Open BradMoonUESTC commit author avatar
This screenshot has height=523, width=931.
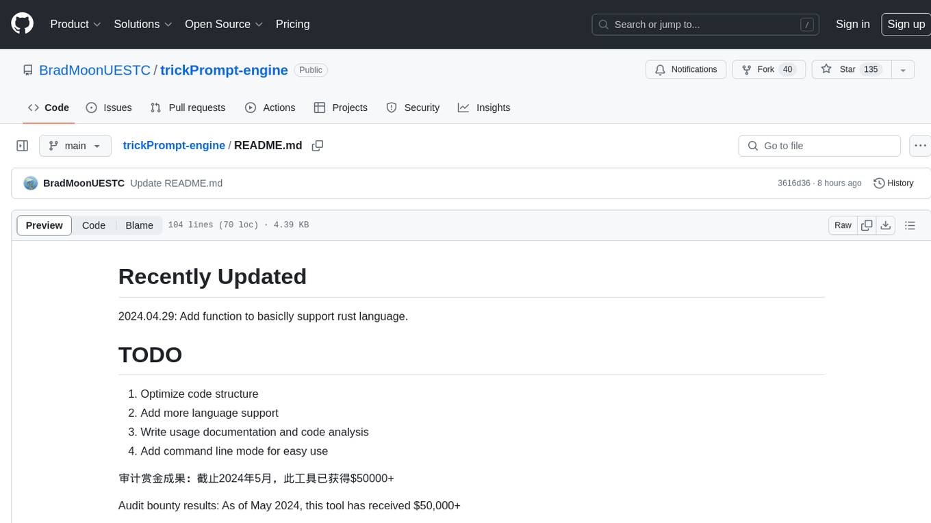(x=31, y=183)
